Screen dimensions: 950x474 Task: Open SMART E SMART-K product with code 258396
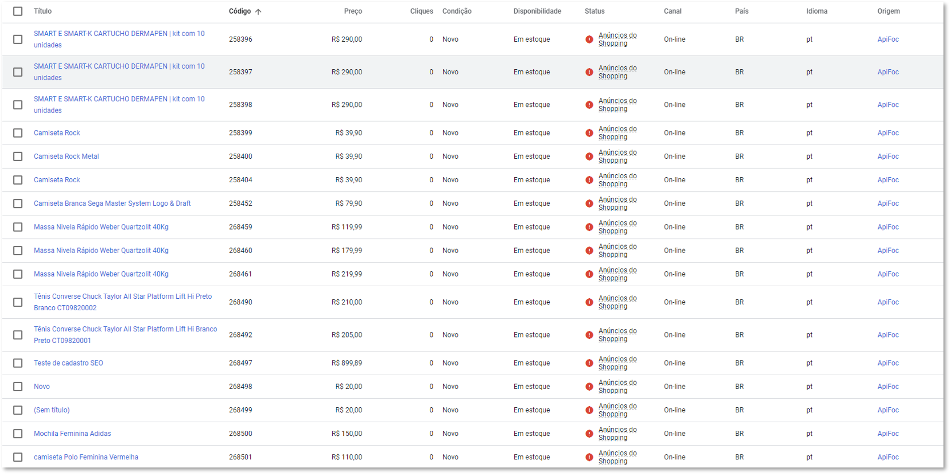[119, 39]
